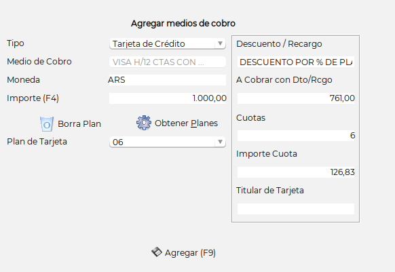The width and height of the screenshot is (395, 272).
Task: Click the DESCUENTO POR % DE PLA field
Action: (x=296, y=62)
